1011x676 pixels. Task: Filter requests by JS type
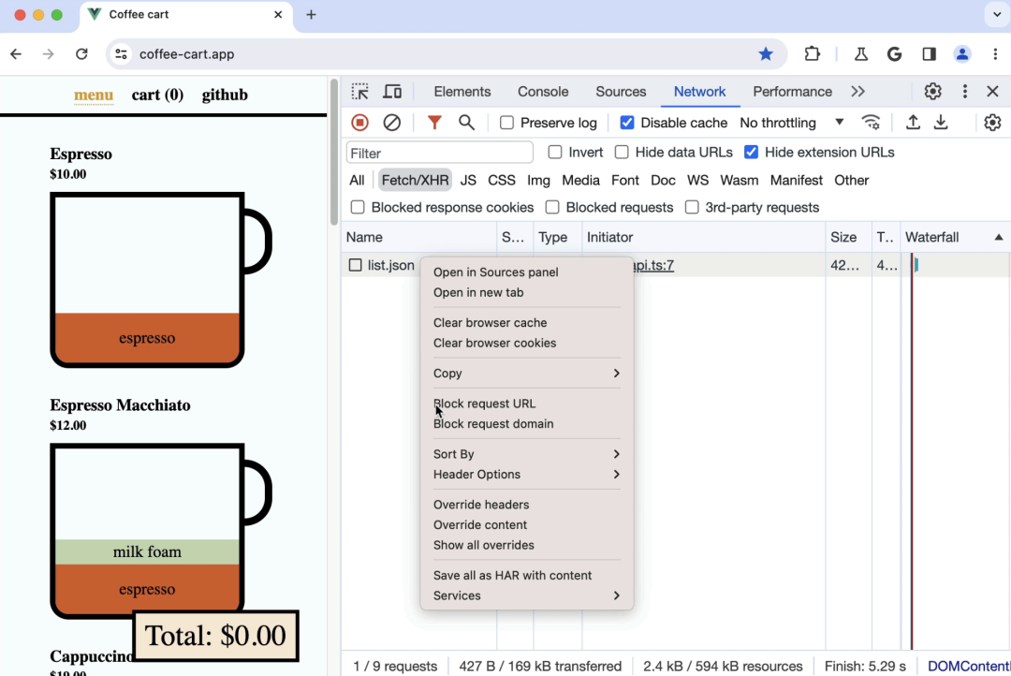(x=468, y=181)
